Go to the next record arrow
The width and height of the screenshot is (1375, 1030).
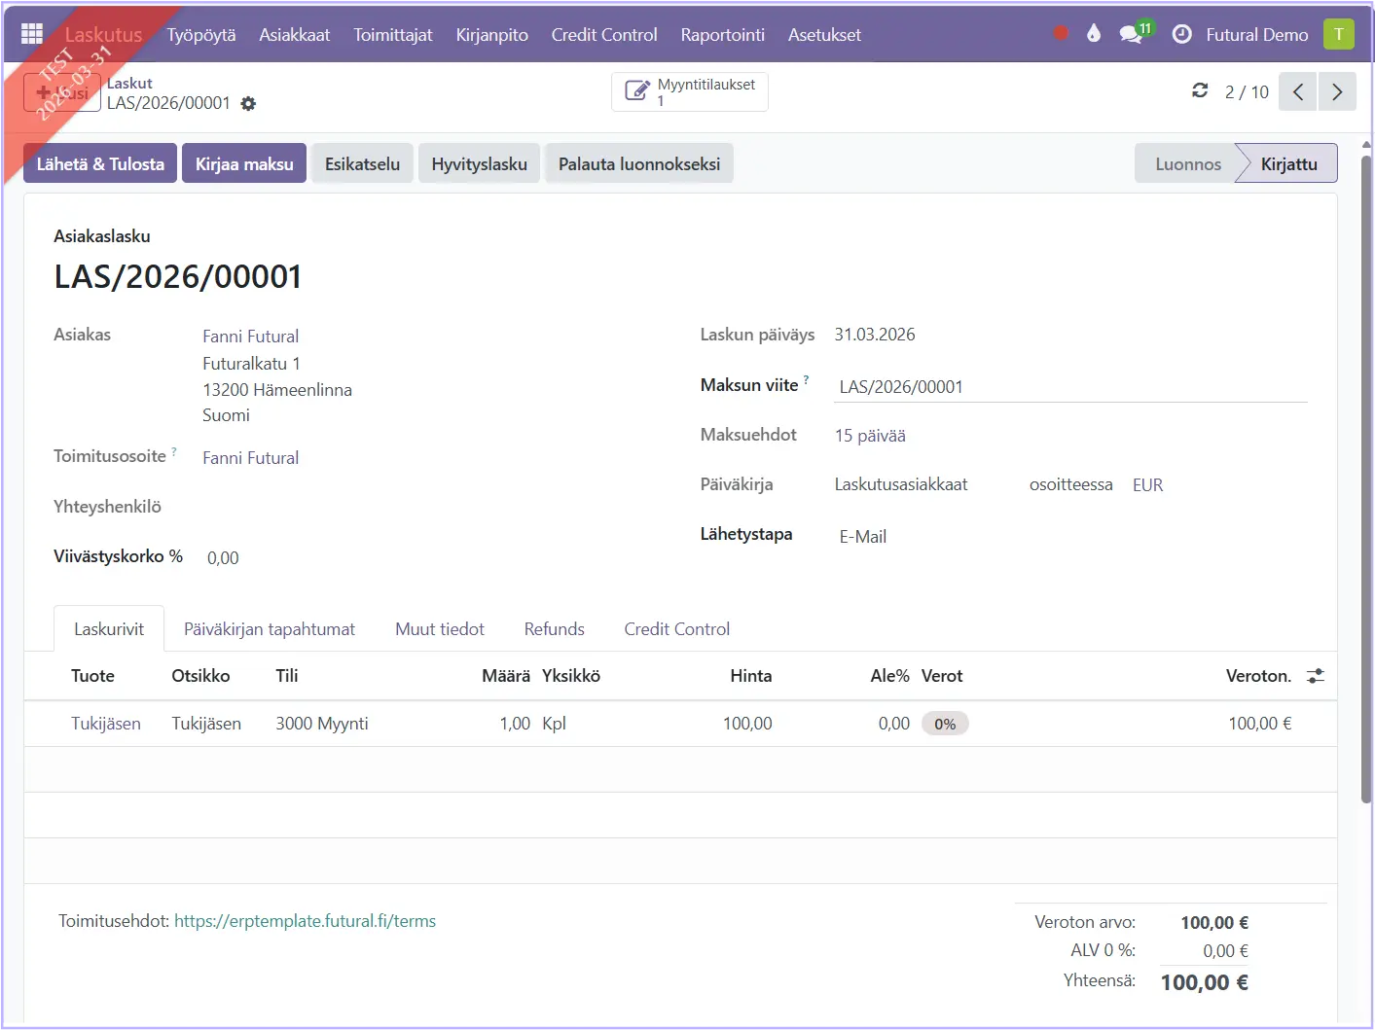pos(1337,91)
